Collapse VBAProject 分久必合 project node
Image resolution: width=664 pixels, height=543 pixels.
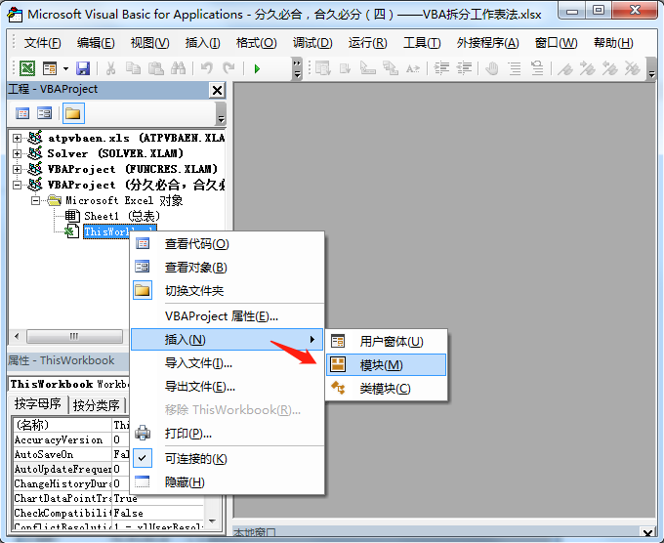(17, 186)
